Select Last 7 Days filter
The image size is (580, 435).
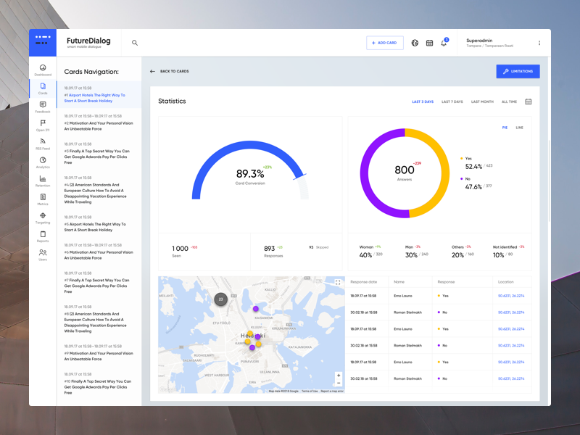pyautogui.click(x=452, y=101)
